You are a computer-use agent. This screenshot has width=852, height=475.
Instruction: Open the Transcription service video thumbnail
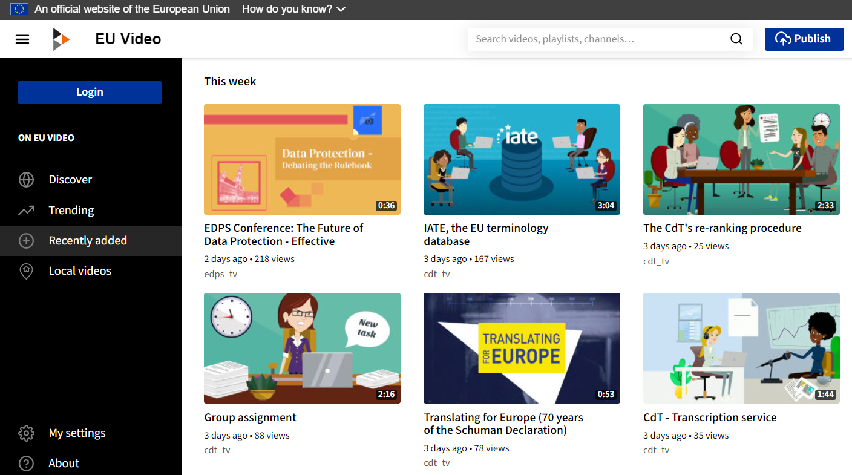pyautogui.click(x=741, y=349)
